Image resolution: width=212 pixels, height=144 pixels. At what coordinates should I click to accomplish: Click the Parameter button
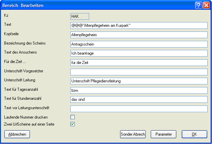pyautogui.click(x=164, y=134)
